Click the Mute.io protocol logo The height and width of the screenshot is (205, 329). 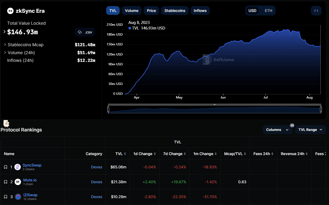[x=18, y=182]
